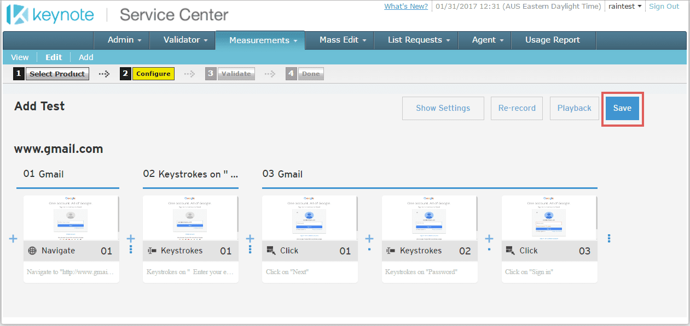
Task: Click the step 2 Configure button
Action: 153,74
